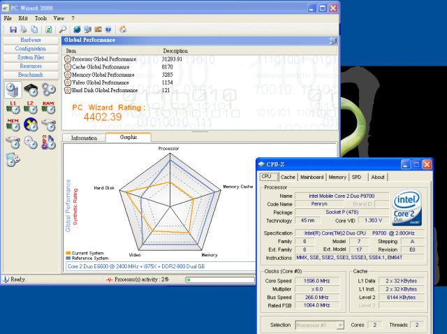Select the Global Performance benchmark icon (PC with clock)
Image resolution: width=447 pixels, height=334 pixels.
click(x=13, y=90)
